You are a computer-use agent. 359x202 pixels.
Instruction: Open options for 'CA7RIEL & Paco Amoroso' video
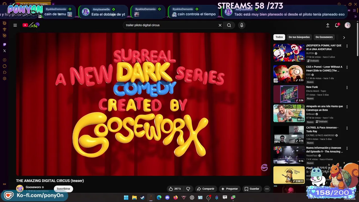[x=347, y=128]
